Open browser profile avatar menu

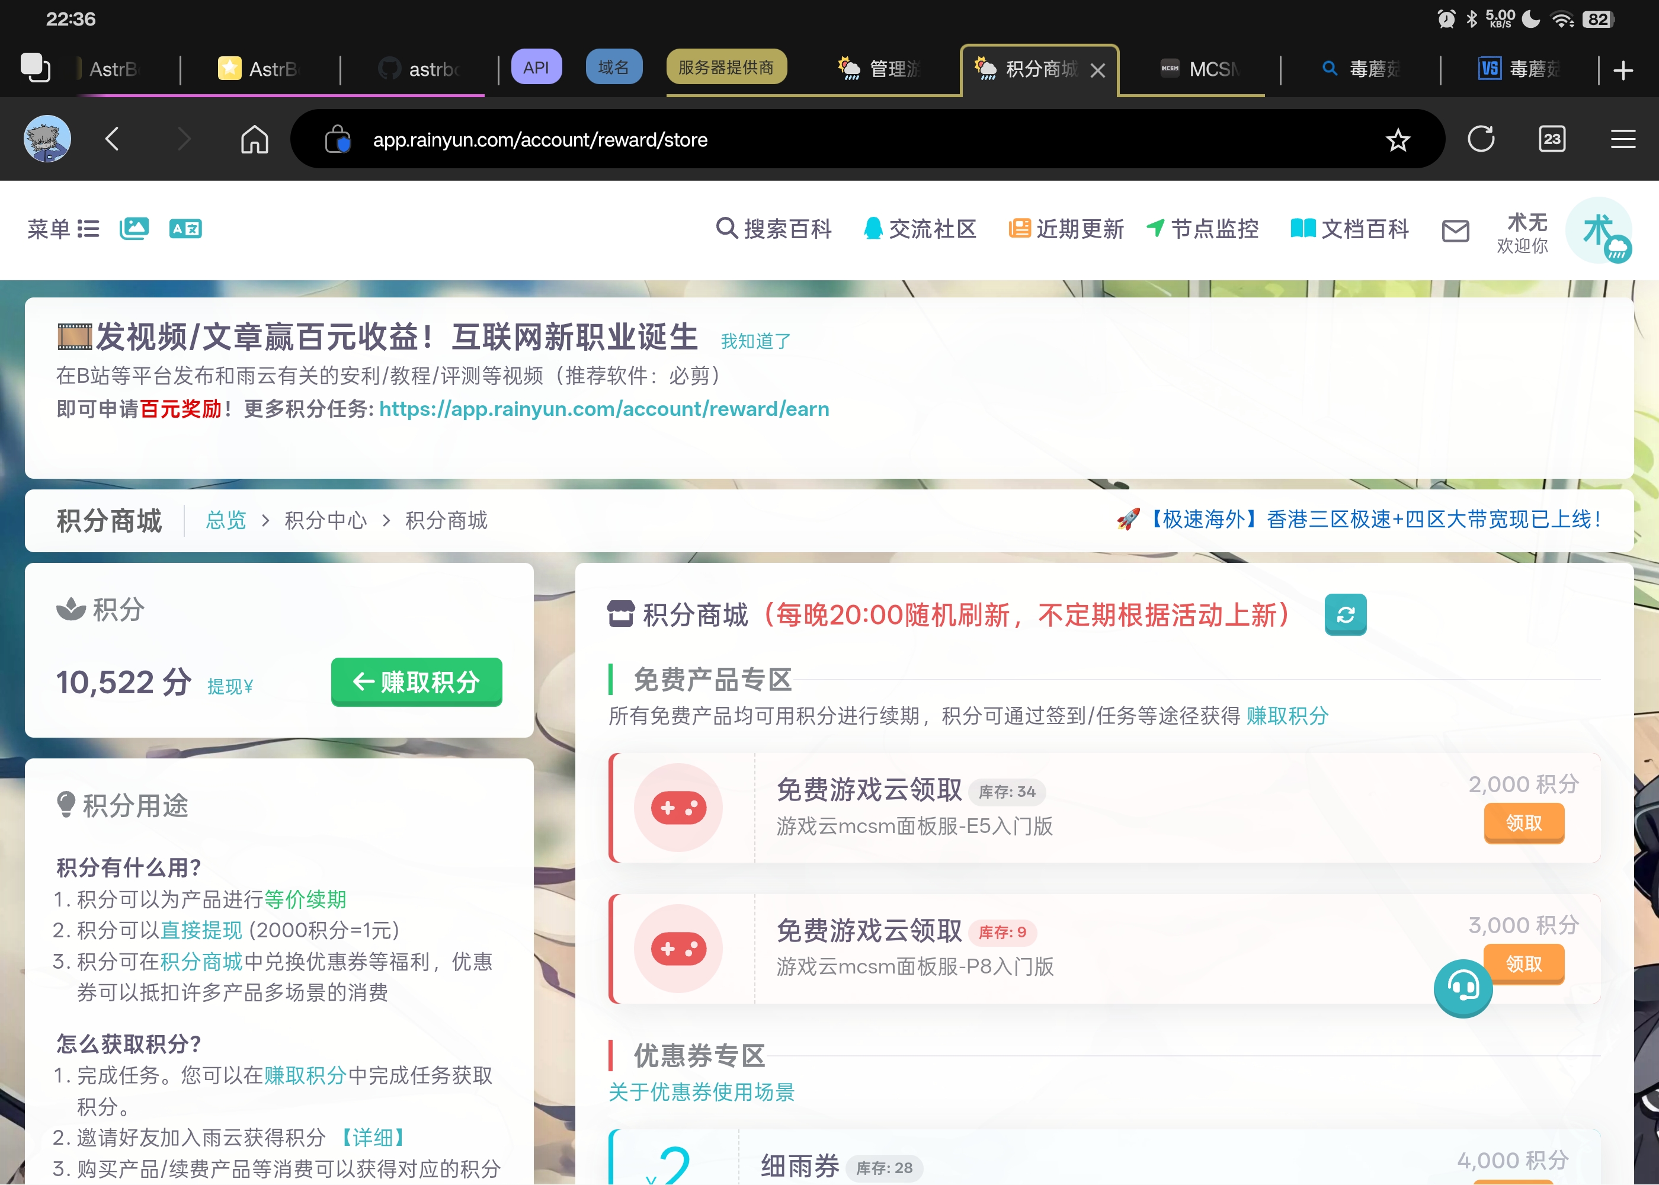[47, 139]
